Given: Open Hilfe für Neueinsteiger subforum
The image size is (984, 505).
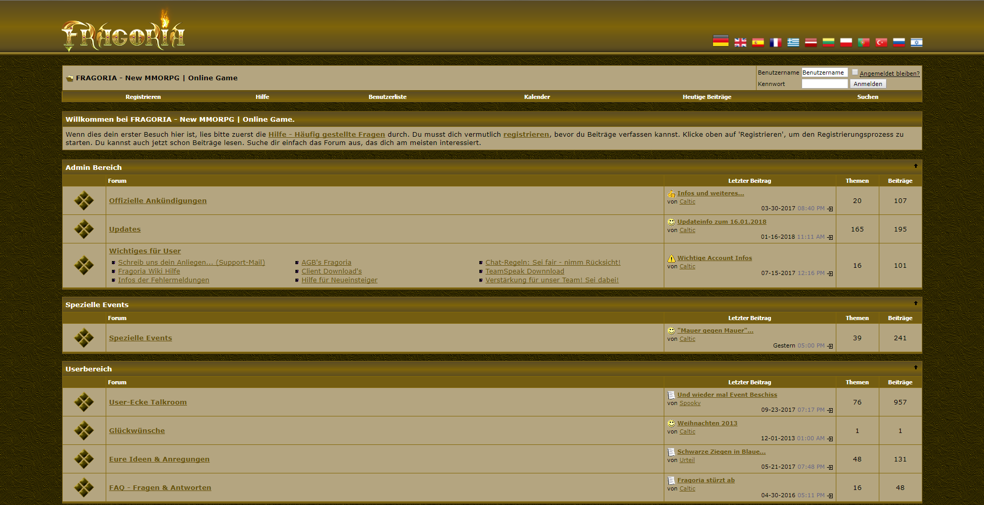Looking at the screenshot, I should pos(339,280).
